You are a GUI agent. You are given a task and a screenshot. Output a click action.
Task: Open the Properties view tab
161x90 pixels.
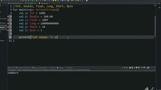pyautogui.click(x=20, y=68)
